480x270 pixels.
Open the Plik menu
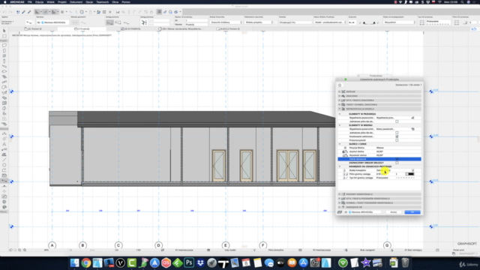pos(30,2)
